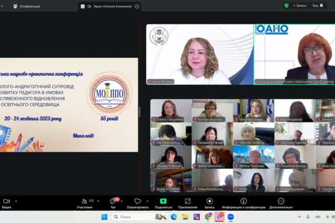The image size is (335, 223).
Task: Expand the arrow next to Участники
Action: (99, 201)
